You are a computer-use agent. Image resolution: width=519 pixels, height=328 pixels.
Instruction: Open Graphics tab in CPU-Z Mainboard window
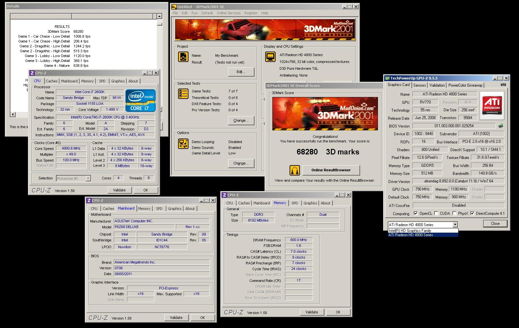point(175,209)
